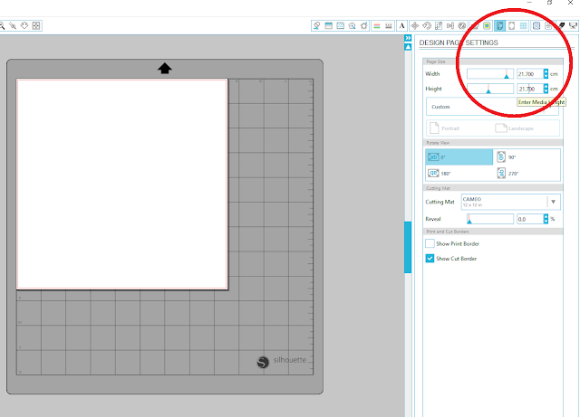Open the magnifier-over-shape Trace tool
580x417 pixels.
coord(353,25)
